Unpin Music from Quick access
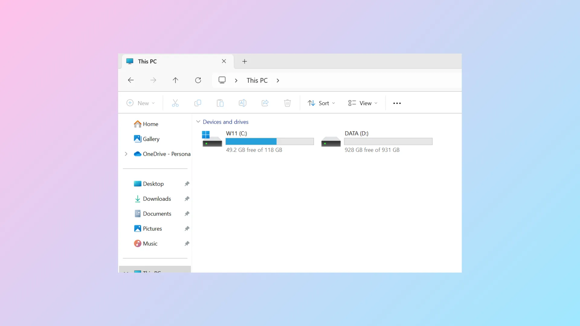The width and height of the screenshot is (580, 326). tap(187, 244)
